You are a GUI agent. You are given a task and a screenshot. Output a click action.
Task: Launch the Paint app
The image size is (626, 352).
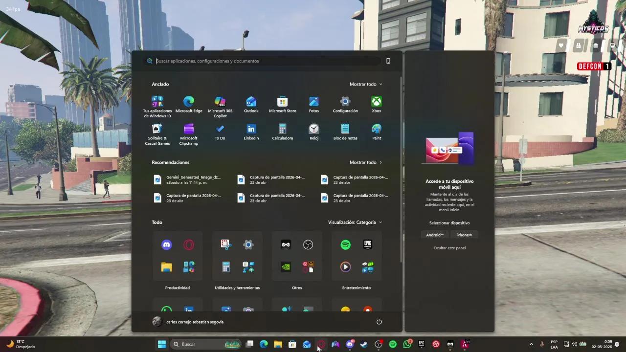[x=377, y=132]
